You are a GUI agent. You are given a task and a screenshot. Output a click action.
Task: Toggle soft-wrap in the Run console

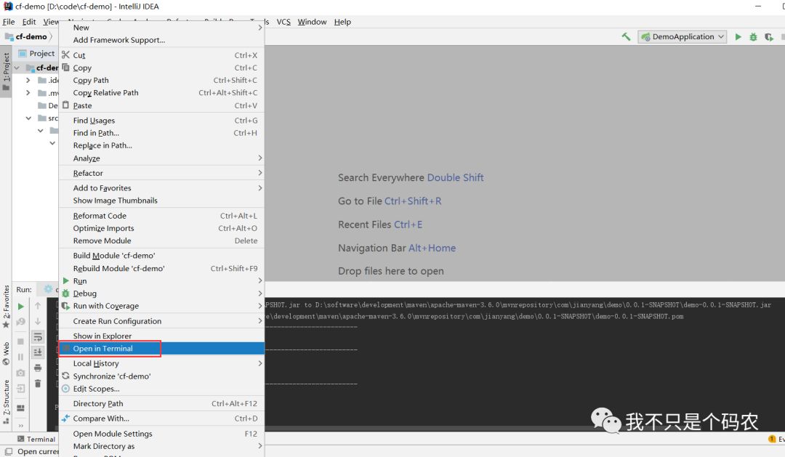(38, 337)
